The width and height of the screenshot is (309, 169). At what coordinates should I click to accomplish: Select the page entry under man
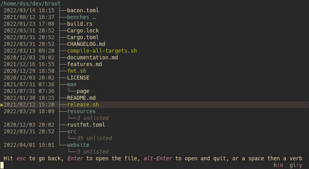[x=83, y=91]
